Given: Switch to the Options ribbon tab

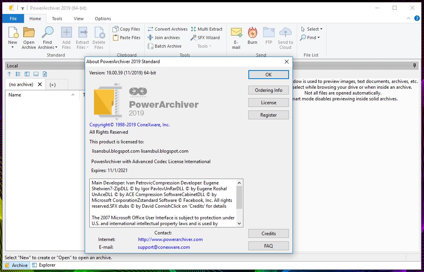Looking at the screenshot, I should click(103, 19).
